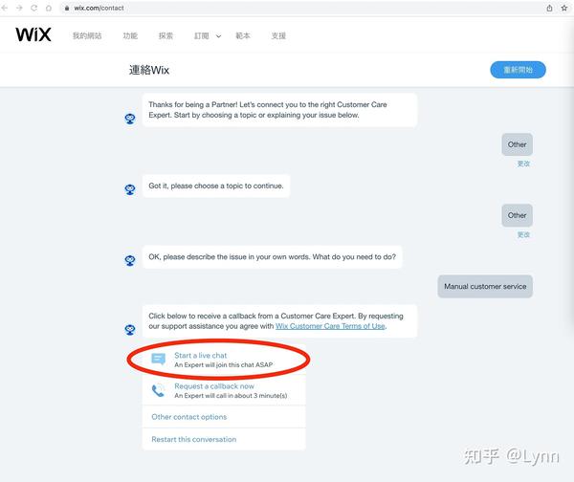Viewport: 574px width, 482px height.
Task: Open Other contact options
Action: [x=224, y=417]
